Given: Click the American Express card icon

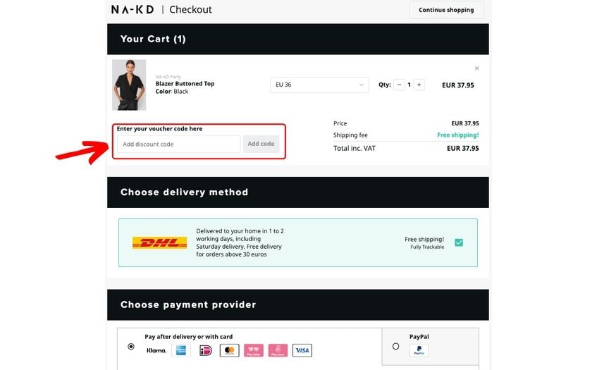Looking at the screenshot, I should pos(181,350).
